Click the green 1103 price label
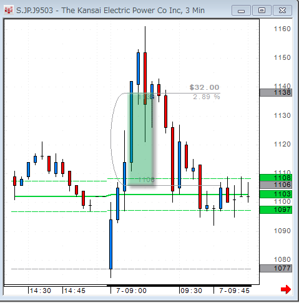 click(x=276, y=194)
